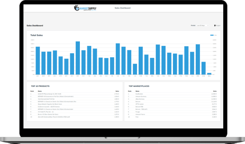Screen dimensions: 245x144
Task: Select the rank 10 LED Panel product row
Action: 75,117
